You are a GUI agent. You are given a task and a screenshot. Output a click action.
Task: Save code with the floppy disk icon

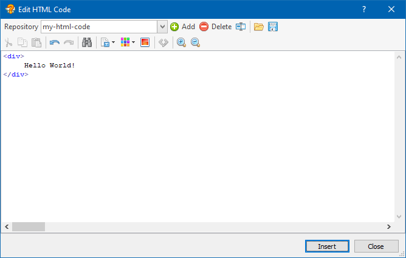point(273,27)
